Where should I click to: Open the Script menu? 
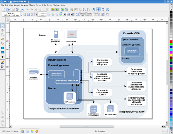[x=49, y=5]
